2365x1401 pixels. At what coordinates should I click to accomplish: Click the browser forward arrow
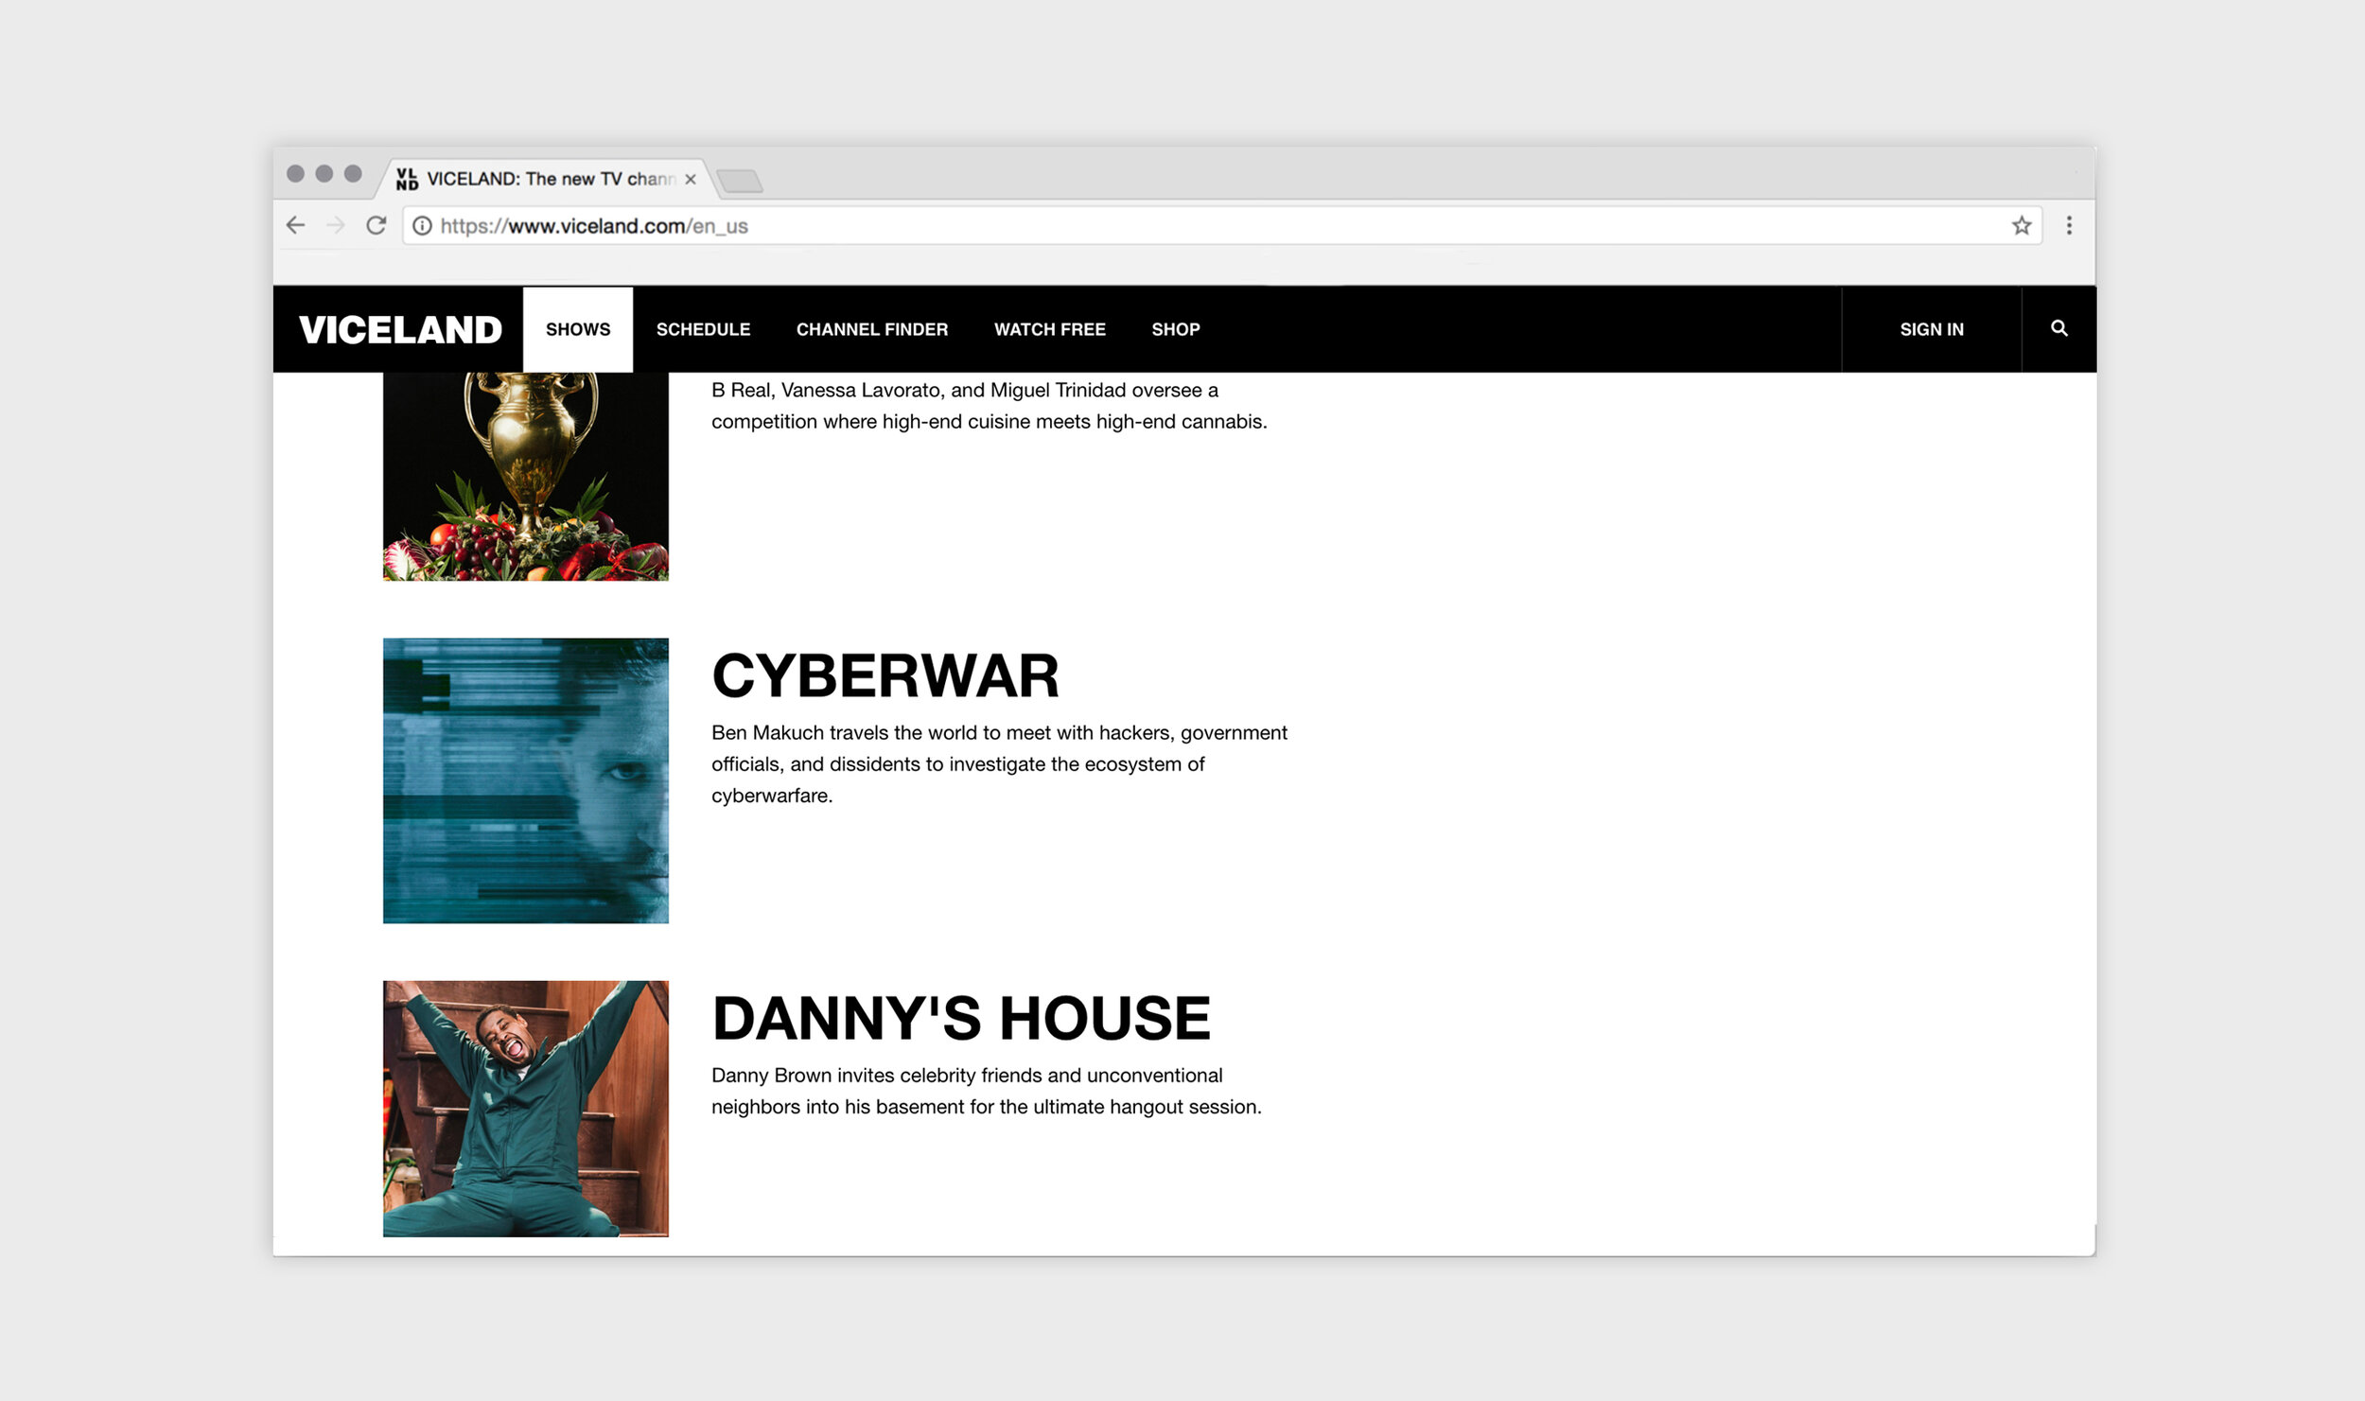337,225
